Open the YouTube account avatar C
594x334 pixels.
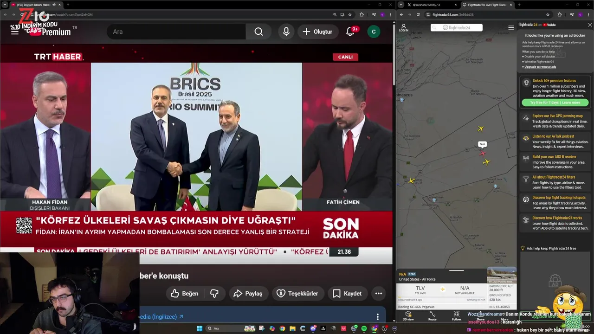tap(374, 32)
